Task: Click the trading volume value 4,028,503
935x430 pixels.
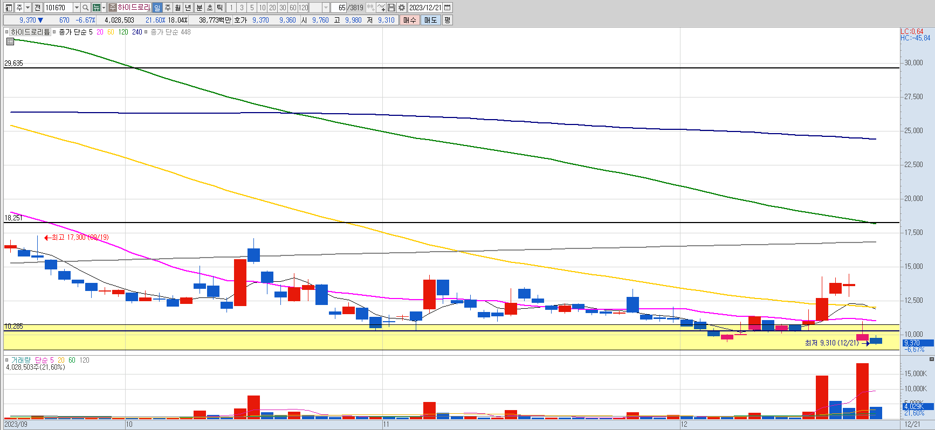Action: [x=119, y=20]
